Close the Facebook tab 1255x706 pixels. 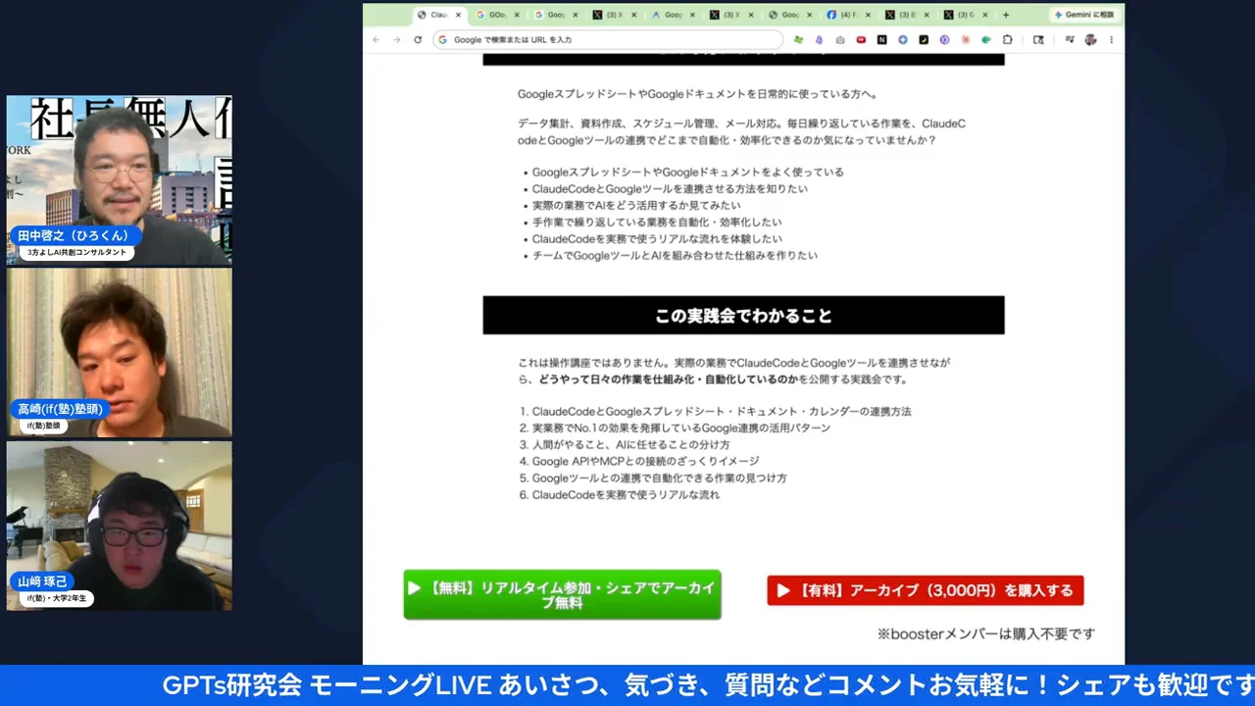click(868, 15)
